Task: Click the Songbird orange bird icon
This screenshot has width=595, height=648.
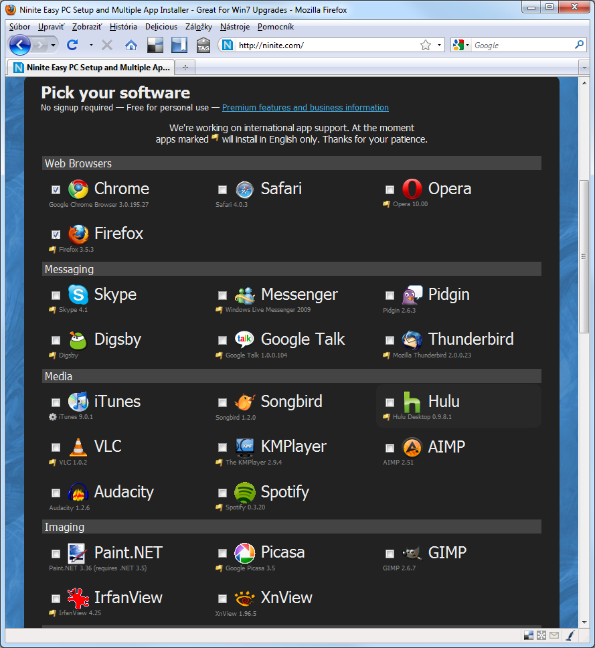Action: (244, 402)
